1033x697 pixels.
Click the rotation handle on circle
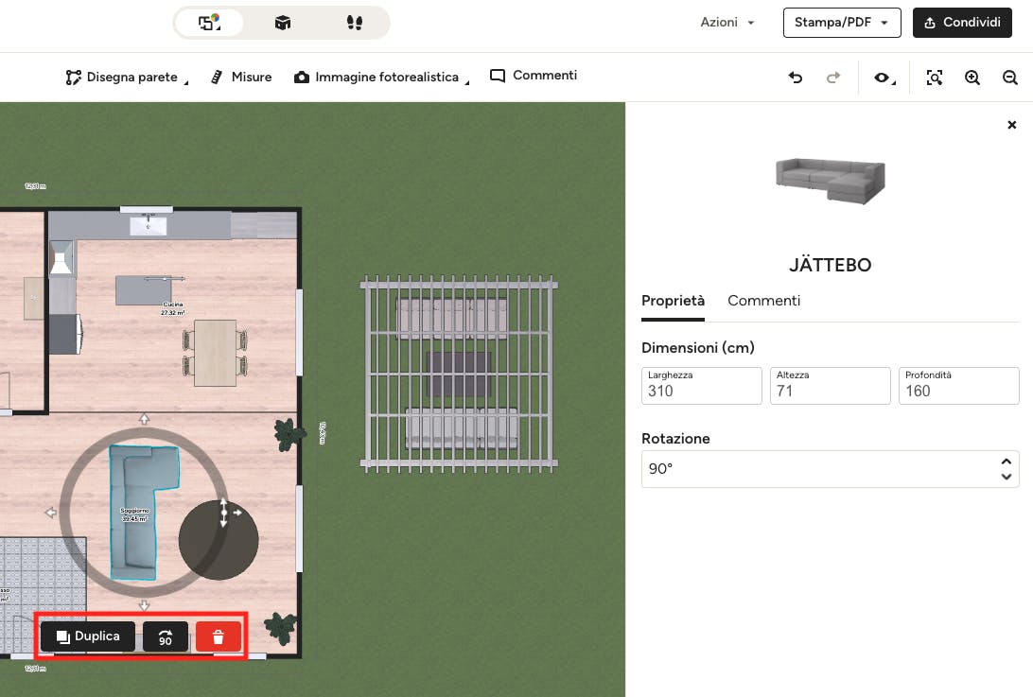point(223,512)
